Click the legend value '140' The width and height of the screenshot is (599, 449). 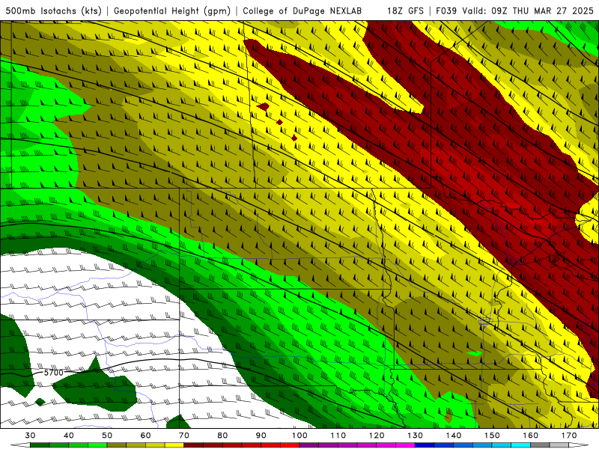(x=454, y=436)
